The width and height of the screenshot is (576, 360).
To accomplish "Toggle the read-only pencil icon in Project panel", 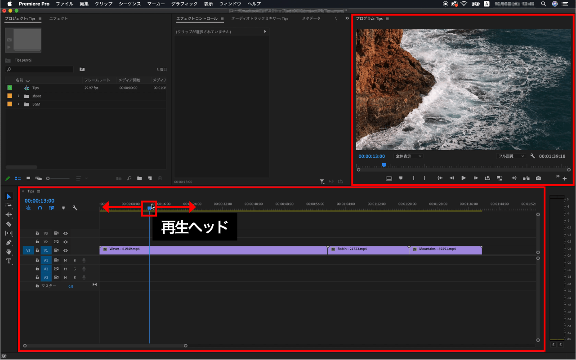I will tap(8, 178).
